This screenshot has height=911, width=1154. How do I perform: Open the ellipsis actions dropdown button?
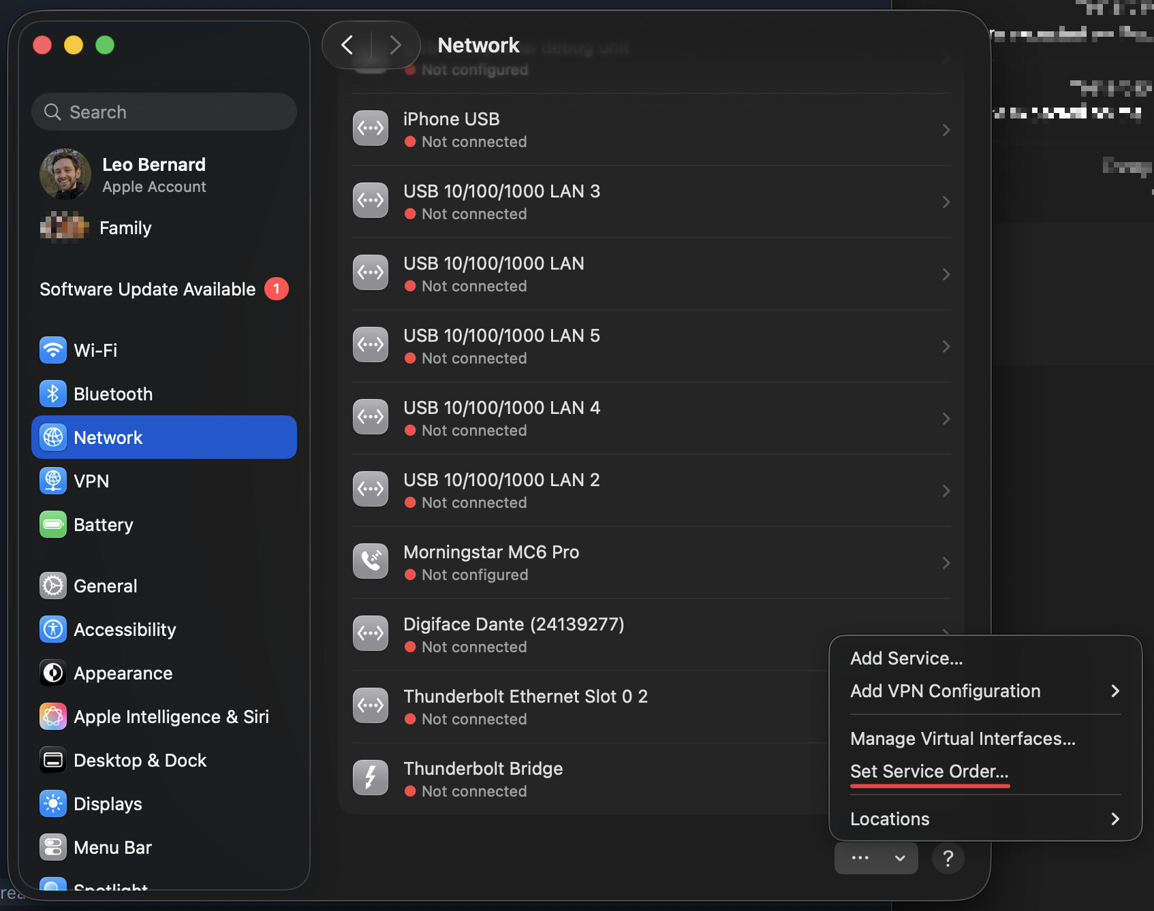[875, 858]
